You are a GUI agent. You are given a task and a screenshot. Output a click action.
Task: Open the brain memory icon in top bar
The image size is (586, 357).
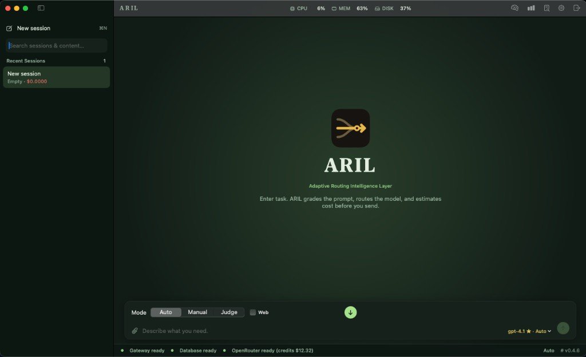(514, 8)
